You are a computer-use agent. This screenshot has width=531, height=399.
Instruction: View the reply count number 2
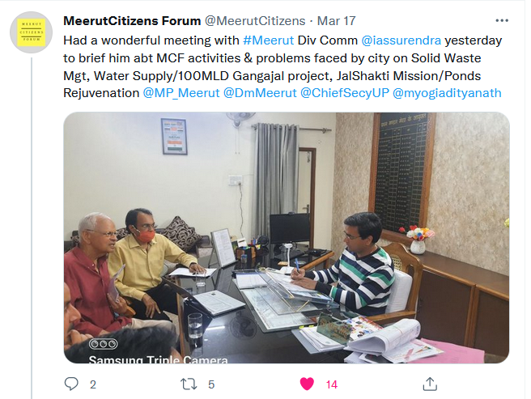(x=93, y=384)
